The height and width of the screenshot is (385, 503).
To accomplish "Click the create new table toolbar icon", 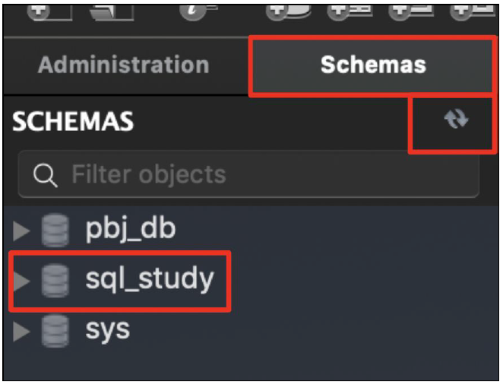I will pos(349,12).
